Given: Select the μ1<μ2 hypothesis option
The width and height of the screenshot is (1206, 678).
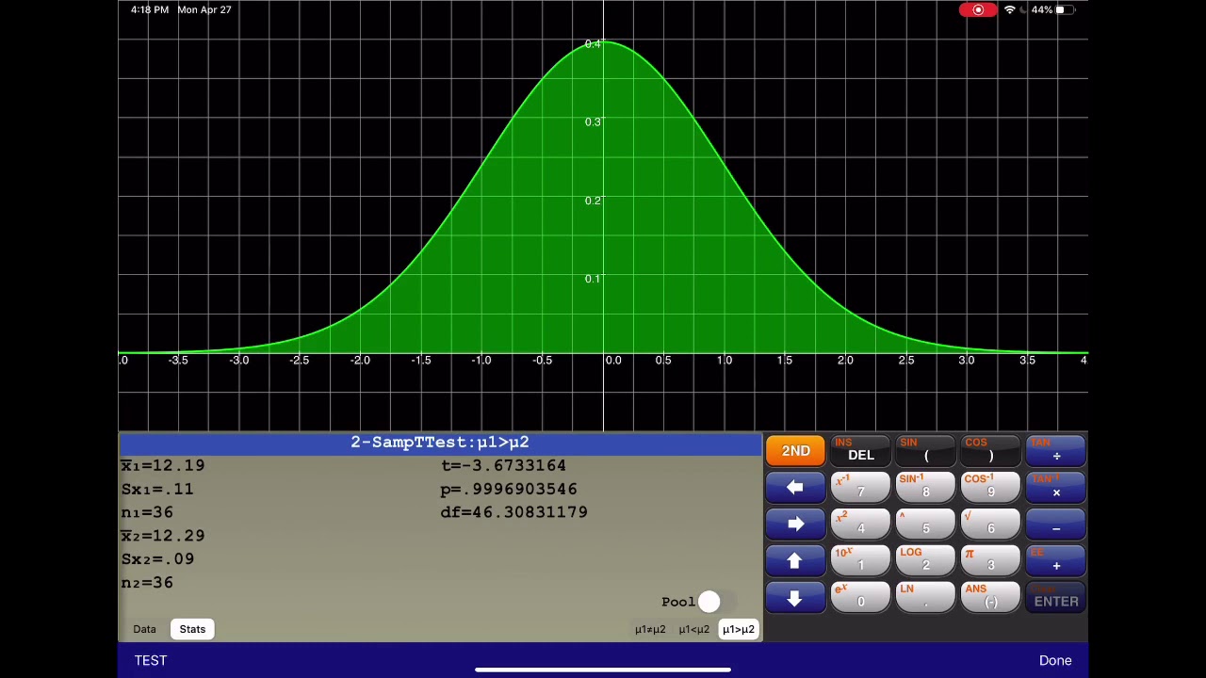Looking at the screenshot, I should tap(694, 629).
